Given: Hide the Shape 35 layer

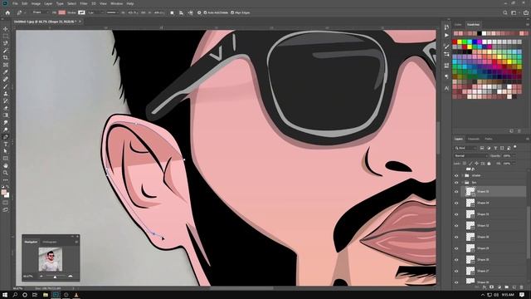Looking at the screenshot, I should (x=456, y=192).
